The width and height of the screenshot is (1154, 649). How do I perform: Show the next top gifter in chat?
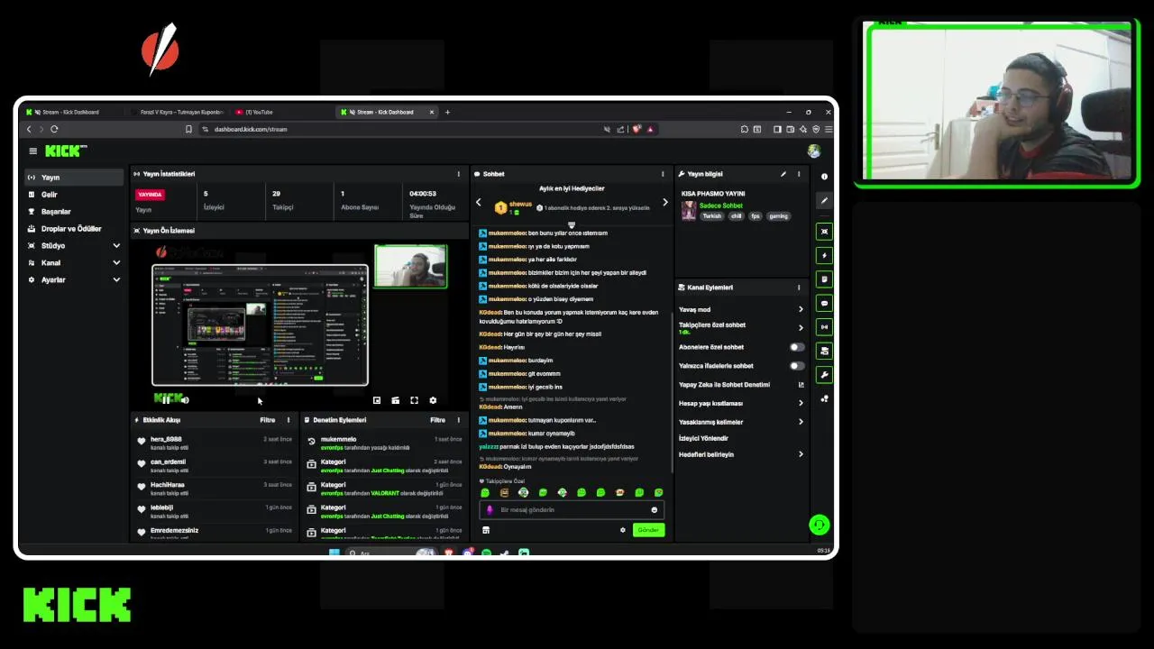pyautogui.click(x=665, y=203)
